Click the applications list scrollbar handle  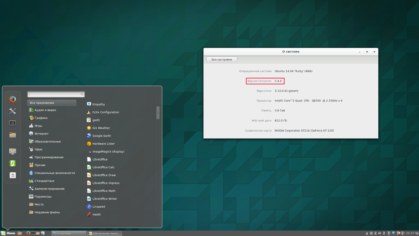click(158, 113)
